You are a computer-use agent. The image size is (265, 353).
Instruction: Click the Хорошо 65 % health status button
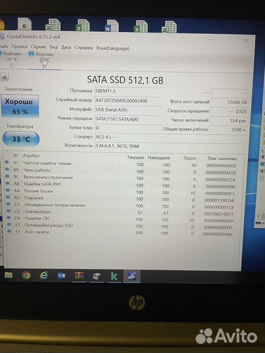pos(20,107)
